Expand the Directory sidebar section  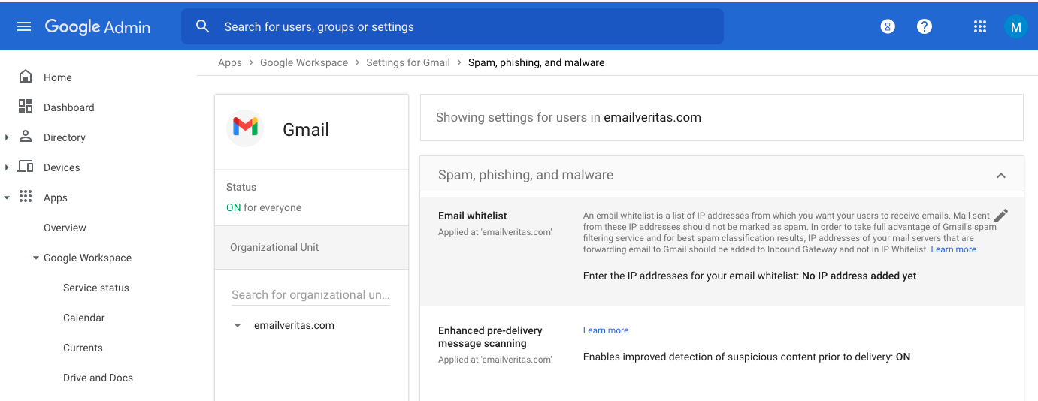[x=7, y=137]
